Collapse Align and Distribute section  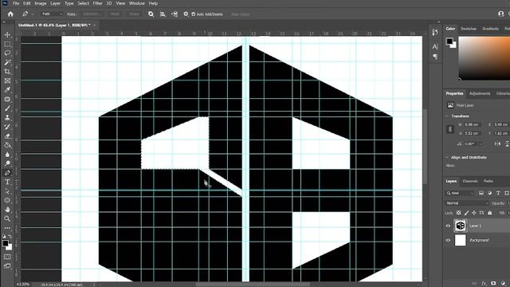(447, 157)
